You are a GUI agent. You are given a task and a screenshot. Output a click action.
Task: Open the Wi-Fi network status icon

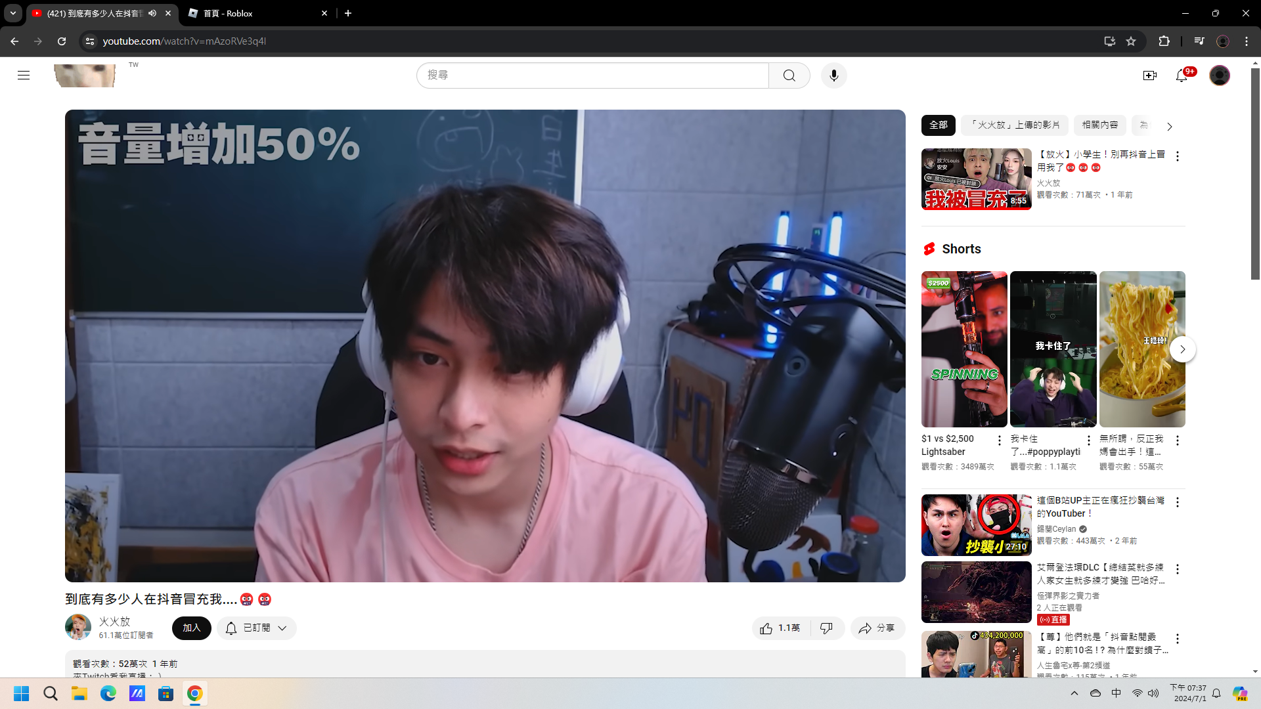click(x=1137, y=693)
